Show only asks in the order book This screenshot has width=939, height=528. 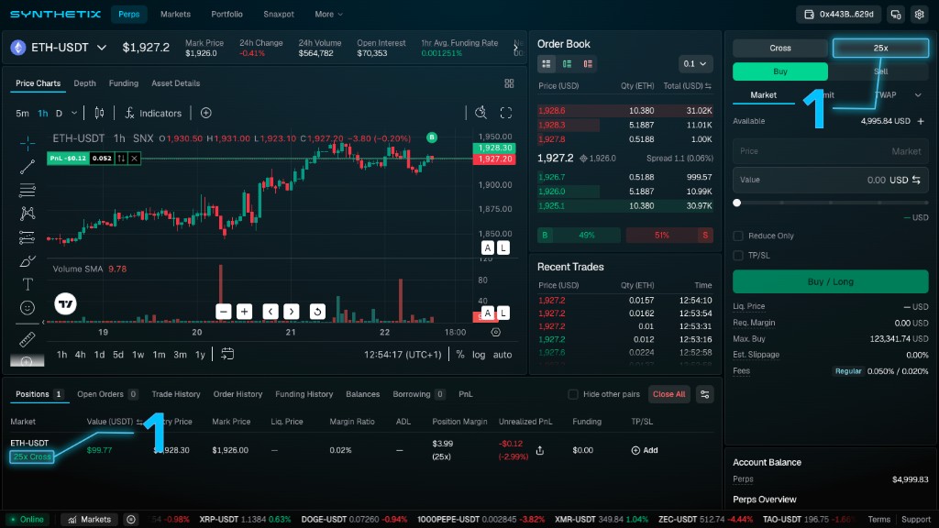[x=588, y=63]
